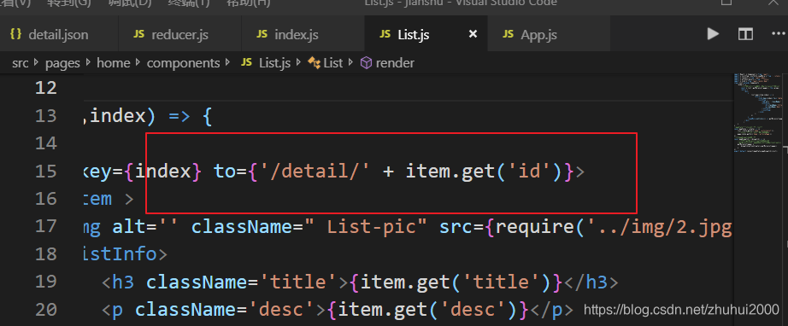Image resolution: width=788 pixels, height=326 pixels.
Task: Open components breadcrumb segment
Action: click(x=183, y=63)
